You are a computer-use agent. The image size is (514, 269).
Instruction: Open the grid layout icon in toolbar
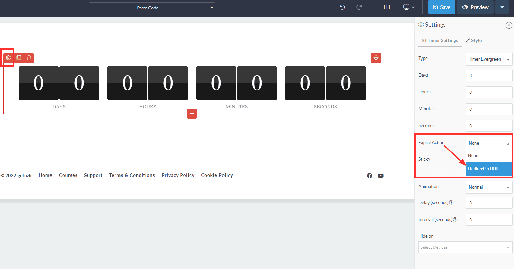387,7
